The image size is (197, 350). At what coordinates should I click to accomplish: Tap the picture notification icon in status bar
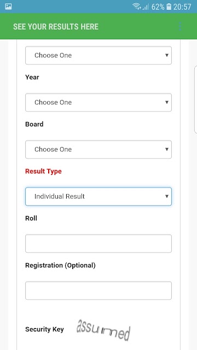point(8,7)
